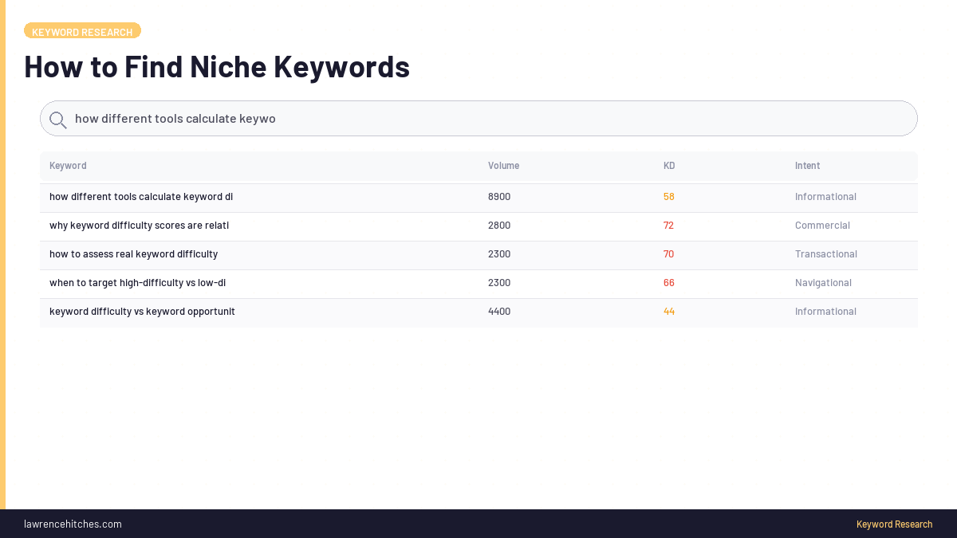Select 'keyword difficulty vs keyword opportunit' row

click(x=142, y=311)
